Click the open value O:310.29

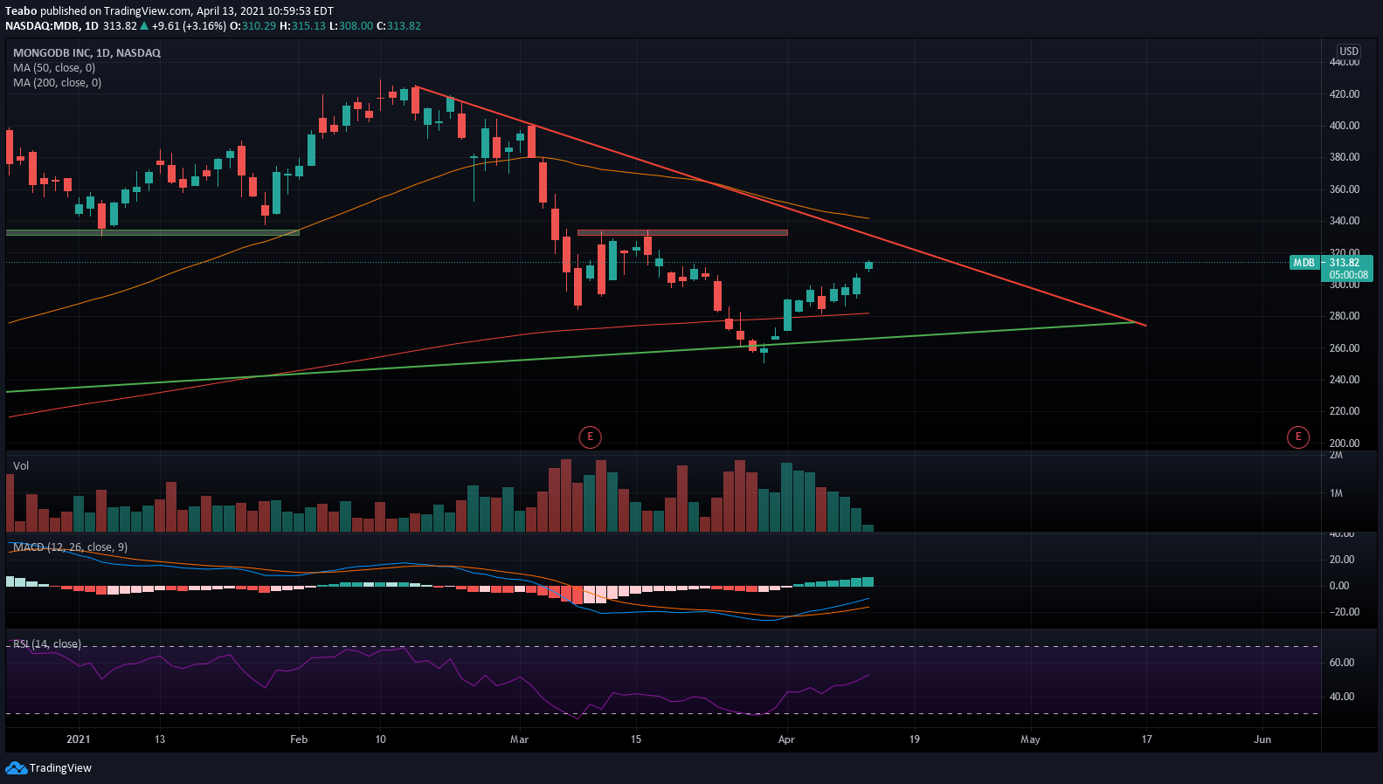click(x=252, y=26)
